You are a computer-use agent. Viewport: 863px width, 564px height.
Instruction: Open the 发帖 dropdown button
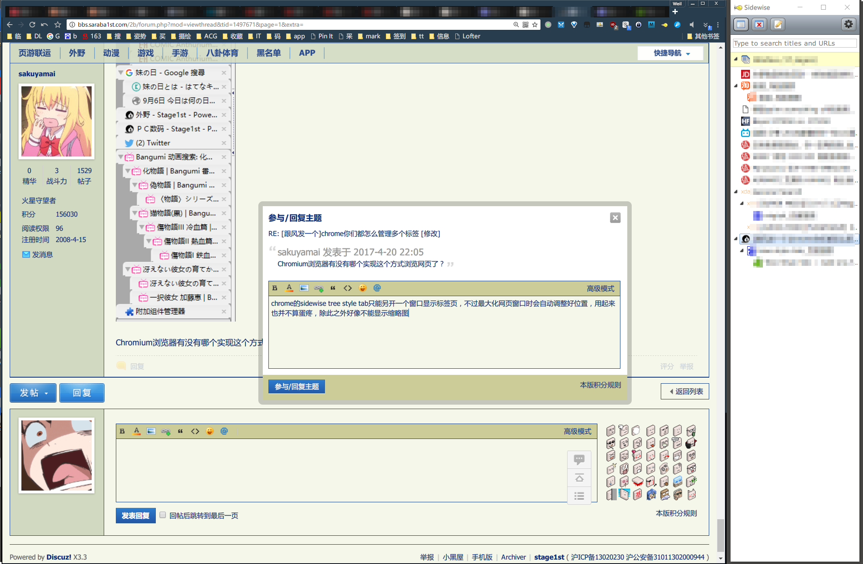(x=34, y=393)
